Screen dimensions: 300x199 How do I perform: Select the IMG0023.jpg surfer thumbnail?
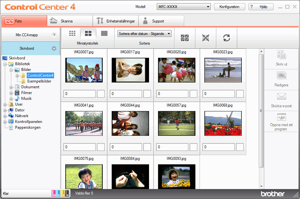coord(223,70)
